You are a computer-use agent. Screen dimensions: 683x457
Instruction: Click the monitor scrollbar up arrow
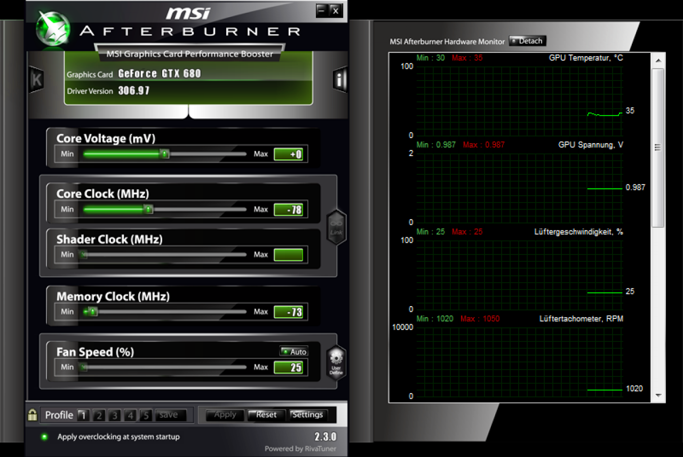click(x=658, y=60)
